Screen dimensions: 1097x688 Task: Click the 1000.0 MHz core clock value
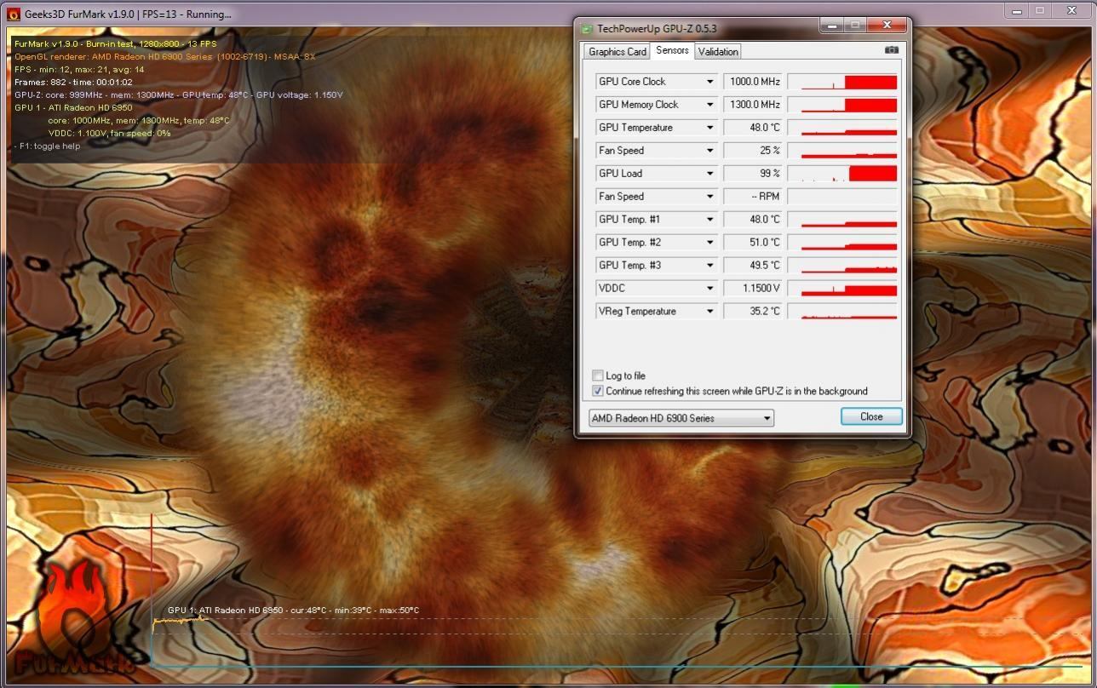pyautogui.click(x=753, y=82)
